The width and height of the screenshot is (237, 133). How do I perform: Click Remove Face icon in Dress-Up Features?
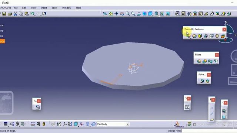[223, 36]
